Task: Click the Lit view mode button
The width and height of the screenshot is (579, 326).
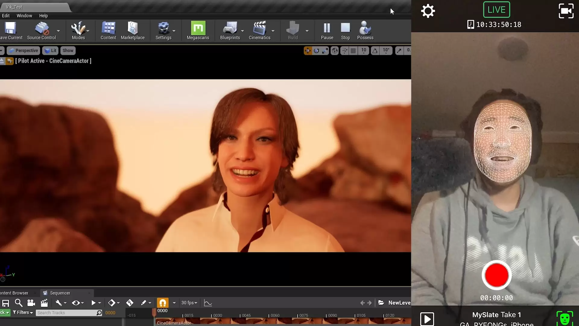Action: [x=50, y=50]
